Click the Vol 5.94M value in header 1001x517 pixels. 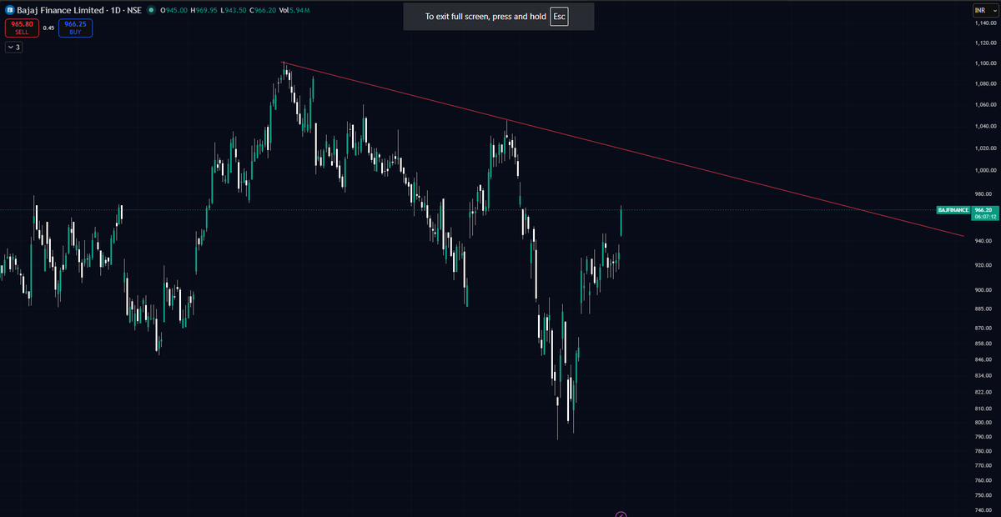tap(295, 10)
